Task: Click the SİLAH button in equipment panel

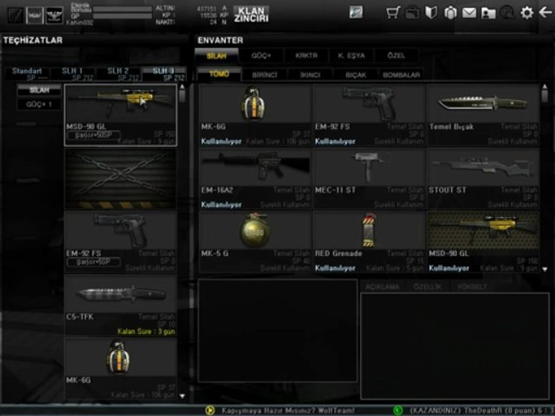Action: (x=39, y=90)
